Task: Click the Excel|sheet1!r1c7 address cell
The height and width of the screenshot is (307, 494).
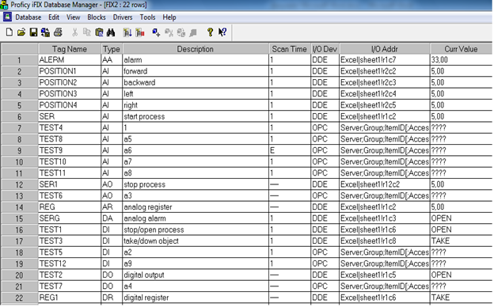Action: (x=385, y=60)
